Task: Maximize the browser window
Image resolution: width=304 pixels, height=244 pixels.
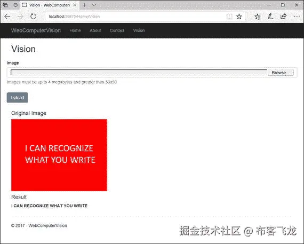Action: (283, 5)
